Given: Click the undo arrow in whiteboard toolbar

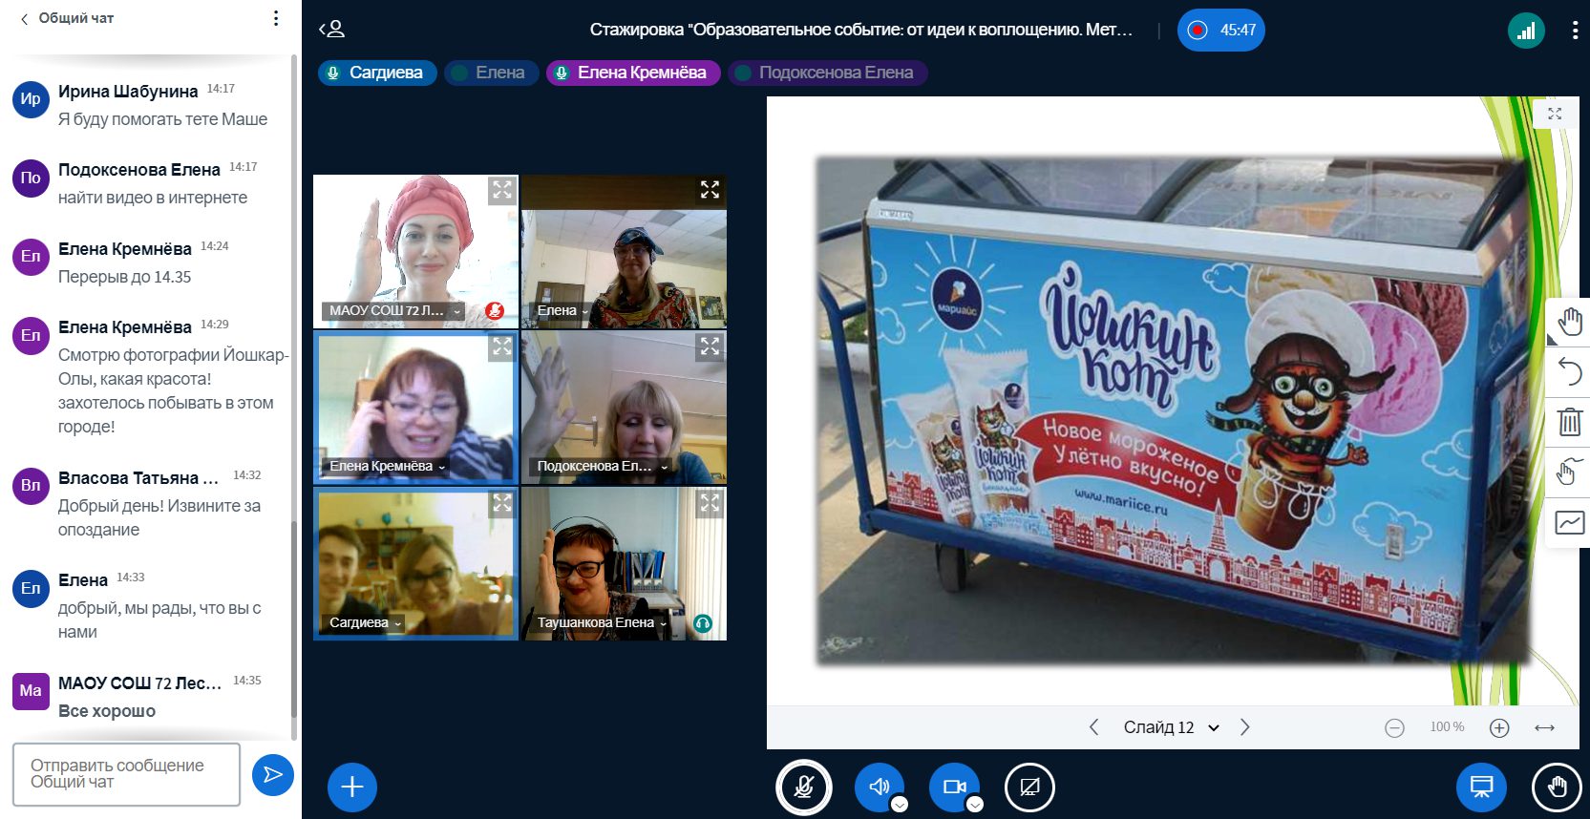Looking at the screenshot, I should pyautogui.click(x=1569, y=371).
